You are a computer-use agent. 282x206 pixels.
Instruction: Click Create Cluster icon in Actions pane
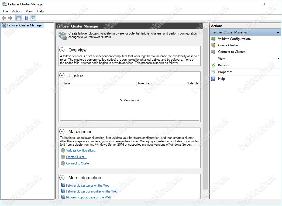[x=213, y=45]
